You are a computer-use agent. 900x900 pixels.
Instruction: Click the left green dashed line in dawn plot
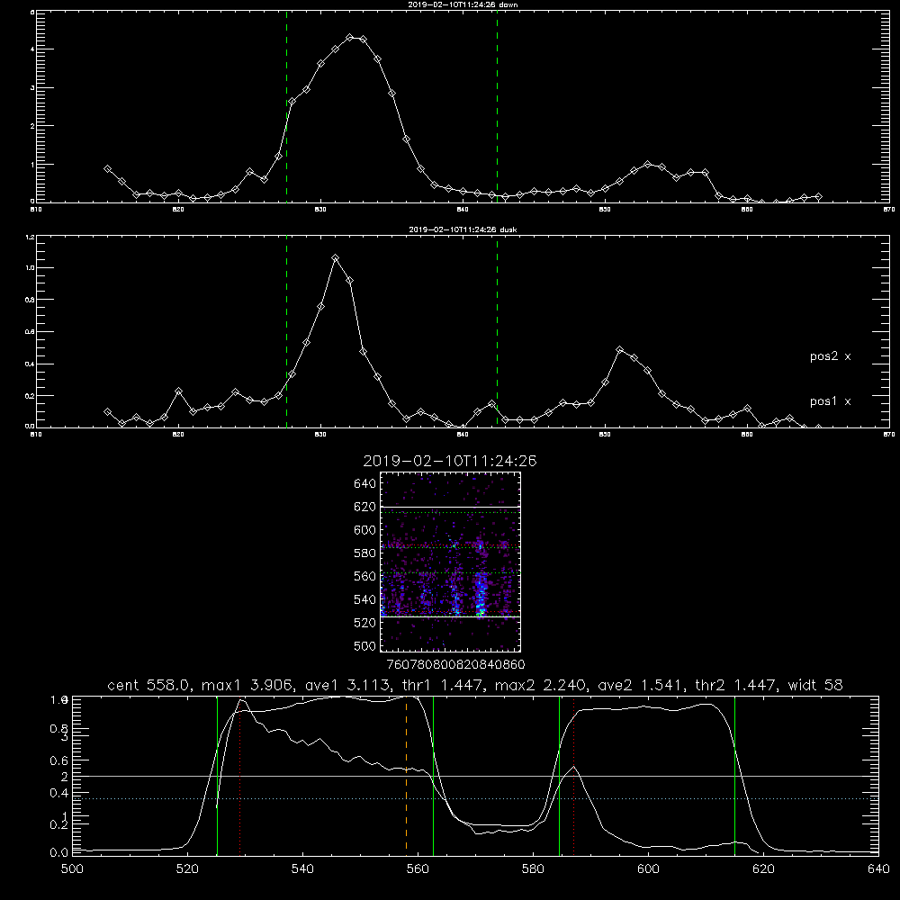[286, 106]
